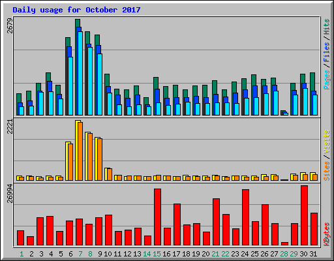Select the yellow Visits bar for day 6
Screen dimensions: 334x261
coord(68,161)
